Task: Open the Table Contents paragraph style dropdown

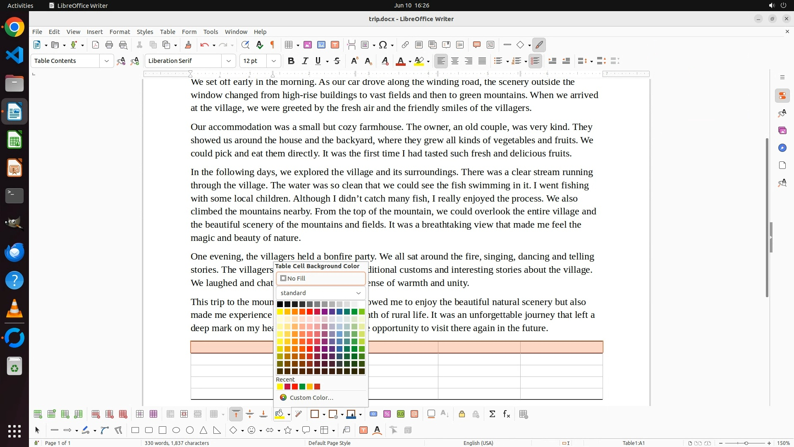Action: pos(106,61)
